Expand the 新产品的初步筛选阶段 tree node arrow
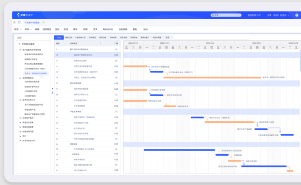This screenshot has width=301, height=185. [x=20, y=50]
